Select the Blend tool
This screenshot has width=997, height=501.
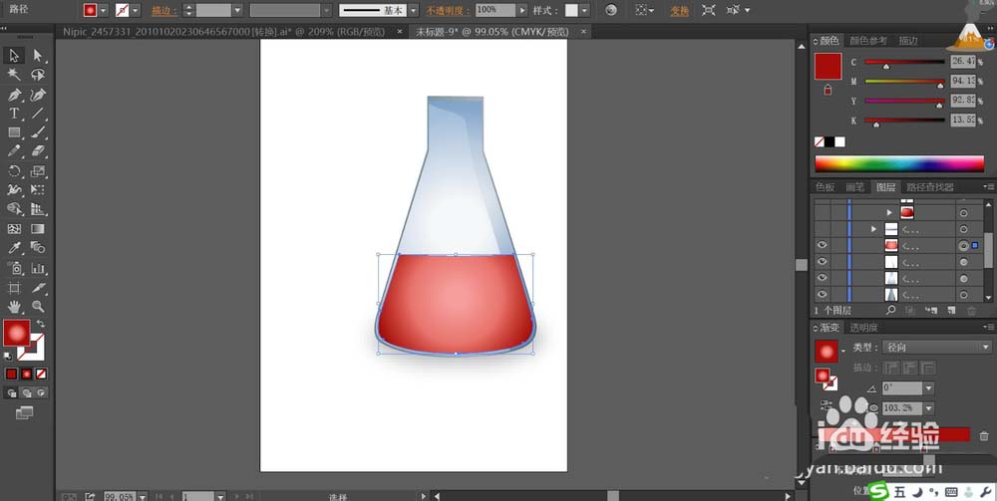[38, 248]
